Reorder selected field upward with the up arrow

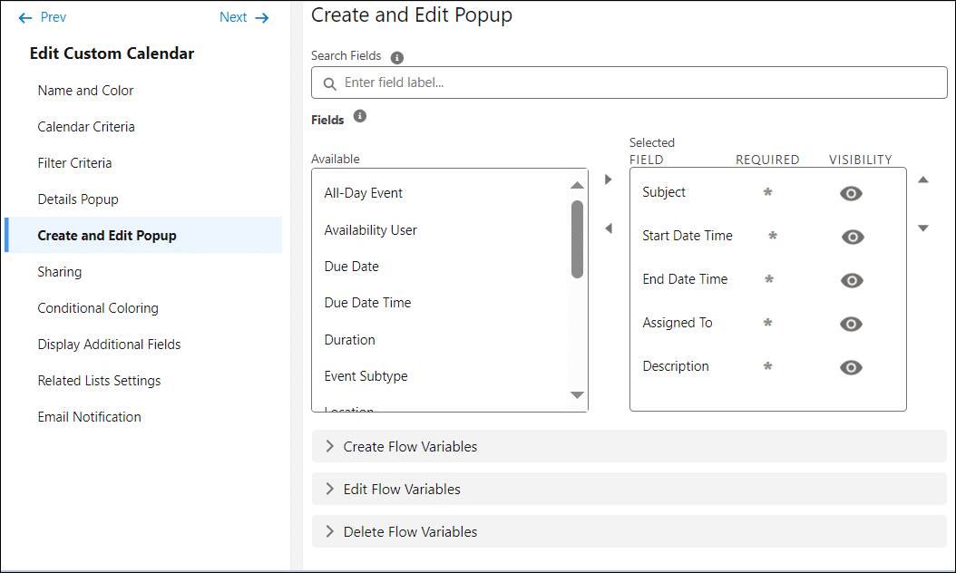(922, 180)
